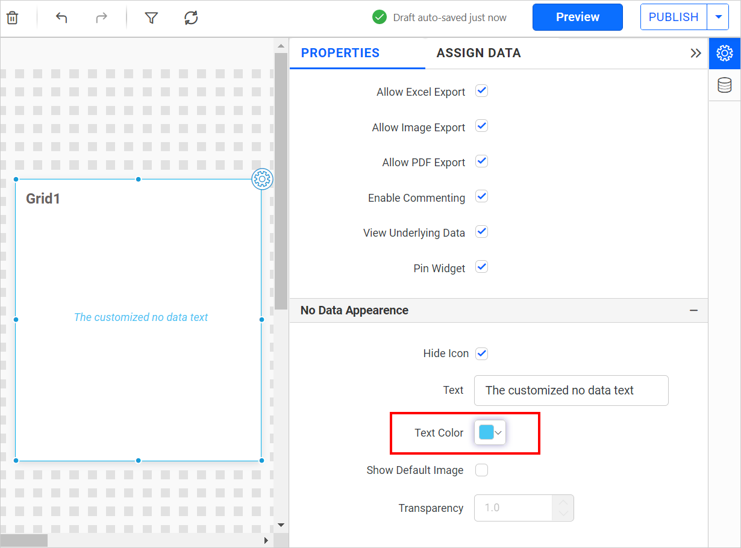
Task: Click the refresh data icon
Action: pyautogui.click(x=191, y=18)
